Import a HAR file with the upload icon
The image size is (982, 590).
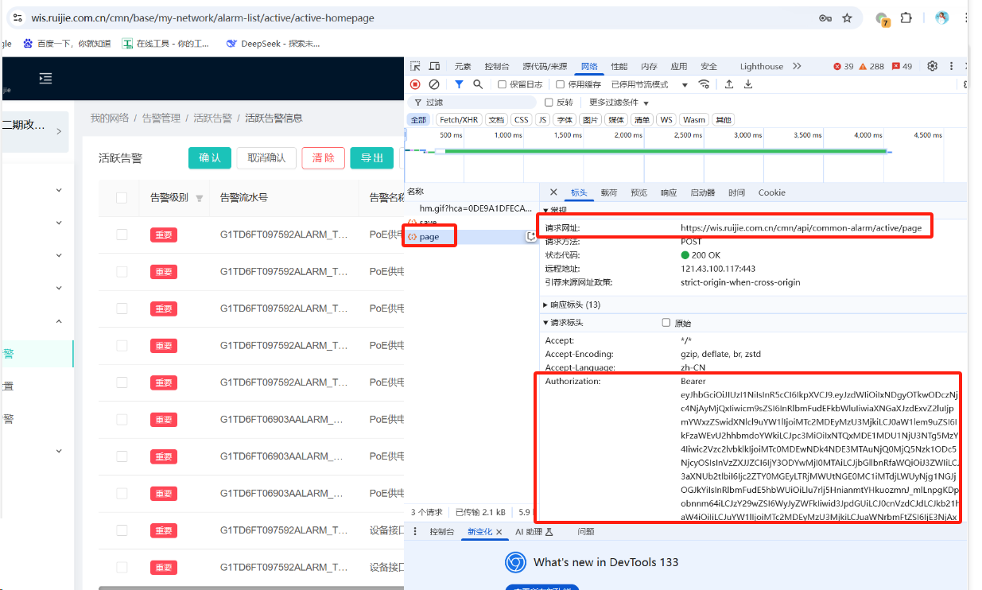click(729, 84)
